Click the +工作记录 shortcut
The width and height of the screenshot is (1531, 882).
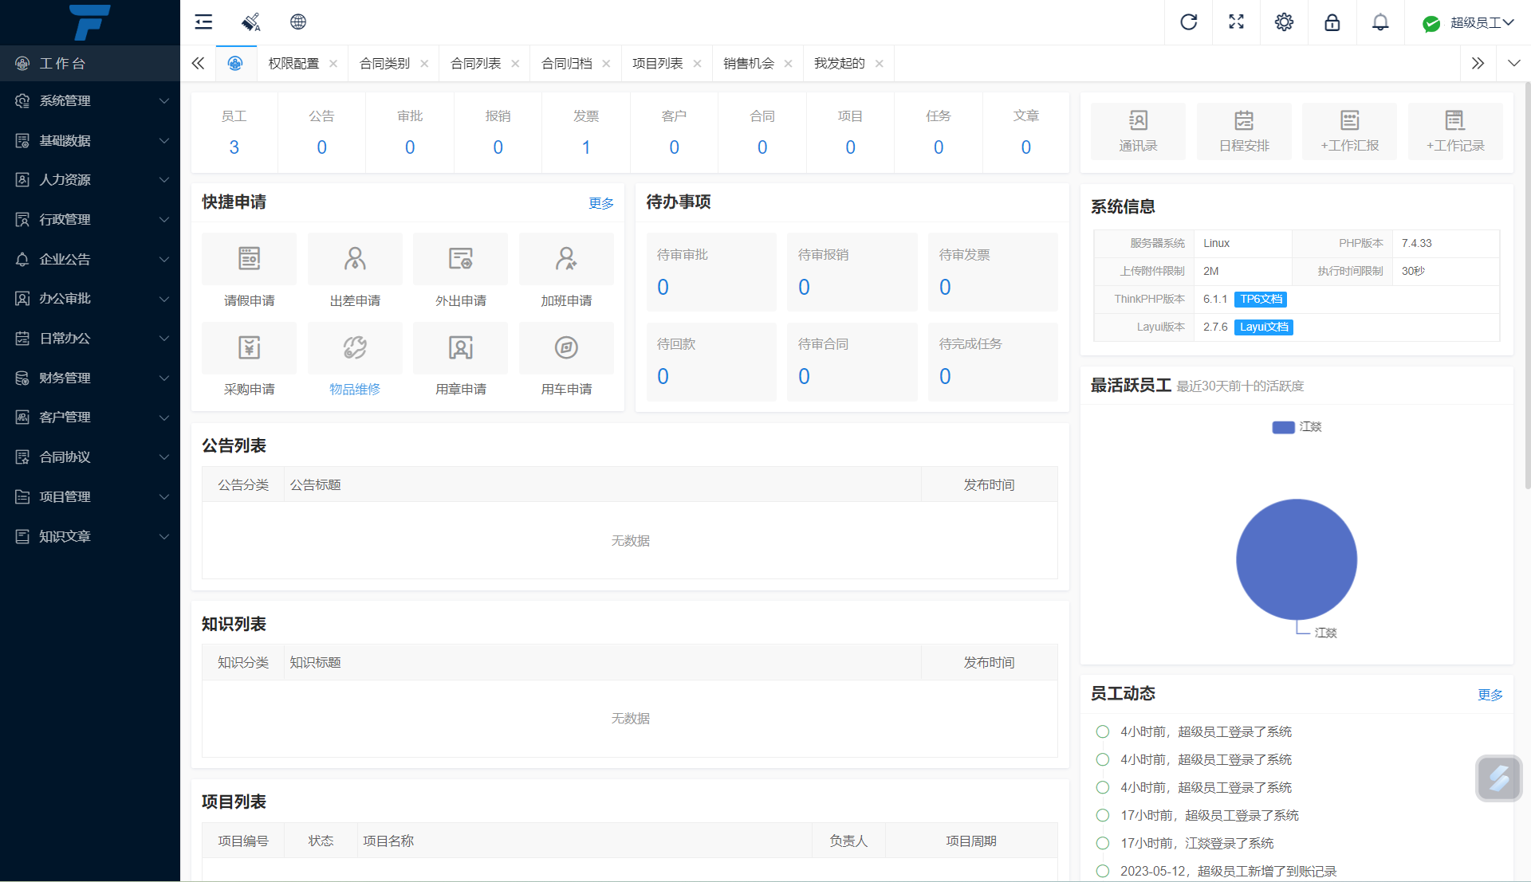tap(1455, 131)
